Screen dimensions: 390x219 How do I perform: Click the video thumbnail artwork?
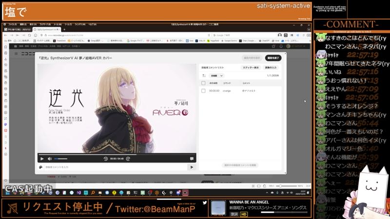coord(117,109)
